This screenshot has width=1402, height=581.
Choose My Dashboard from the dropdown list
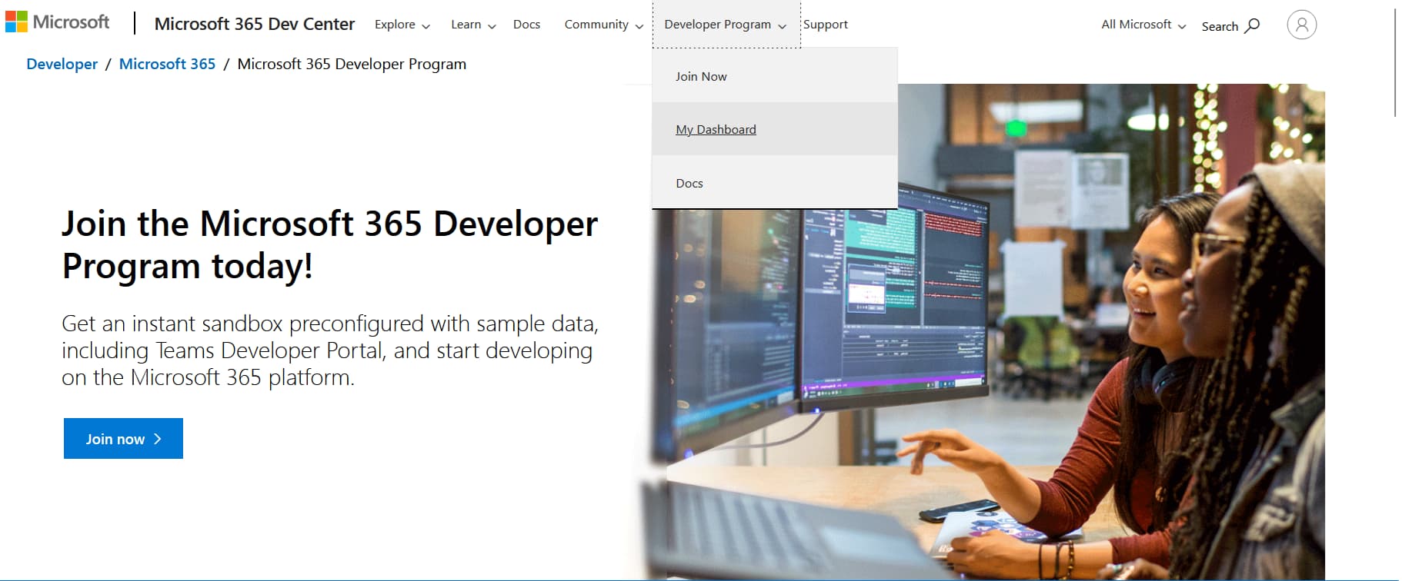[x=716, y=130]
